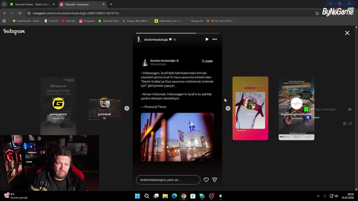358x201 pixels.
Task: Open the taskbar app with red badge
Action: tap(211, 196)
